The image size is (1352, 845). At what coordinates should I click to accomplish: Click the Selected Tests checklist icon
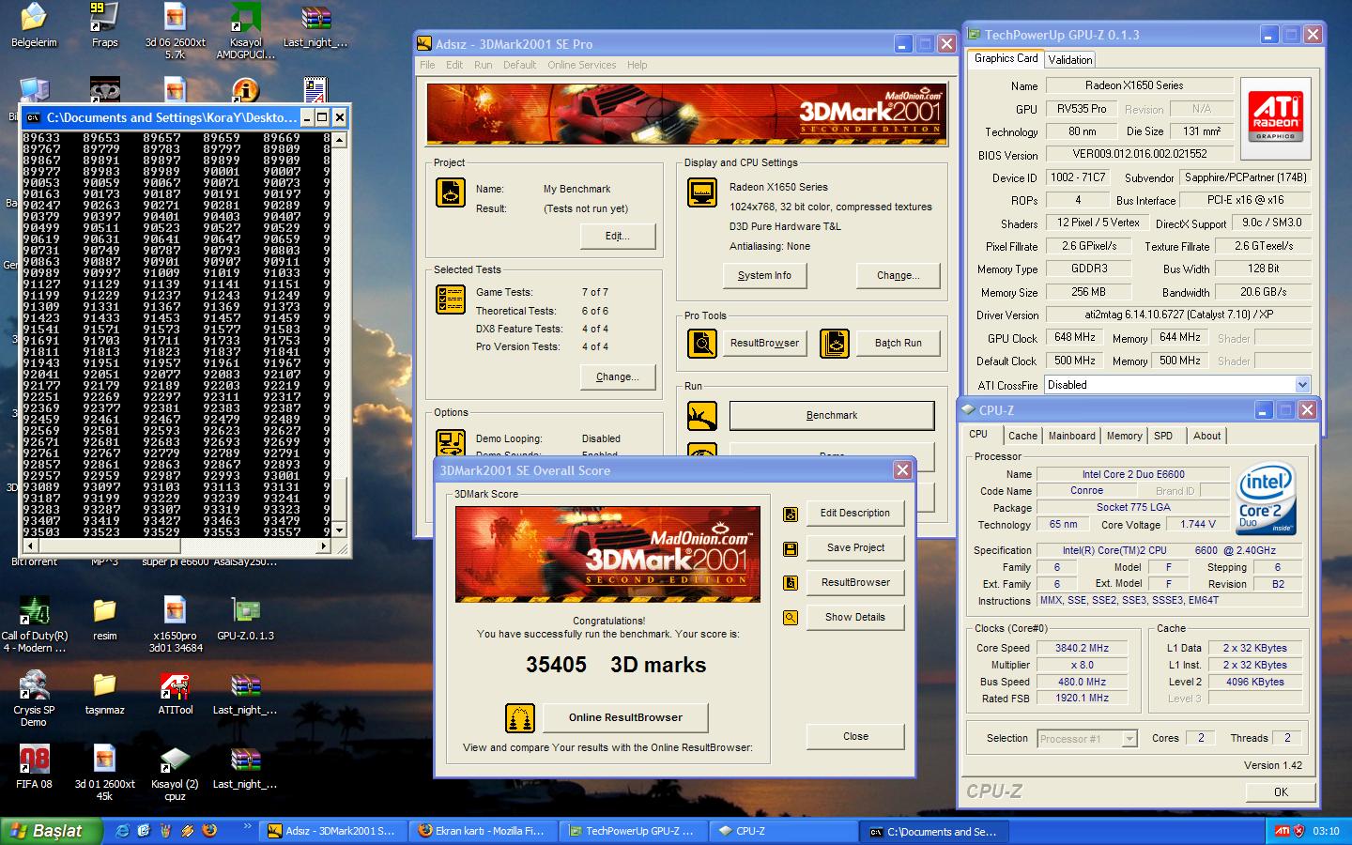(451, 300)
